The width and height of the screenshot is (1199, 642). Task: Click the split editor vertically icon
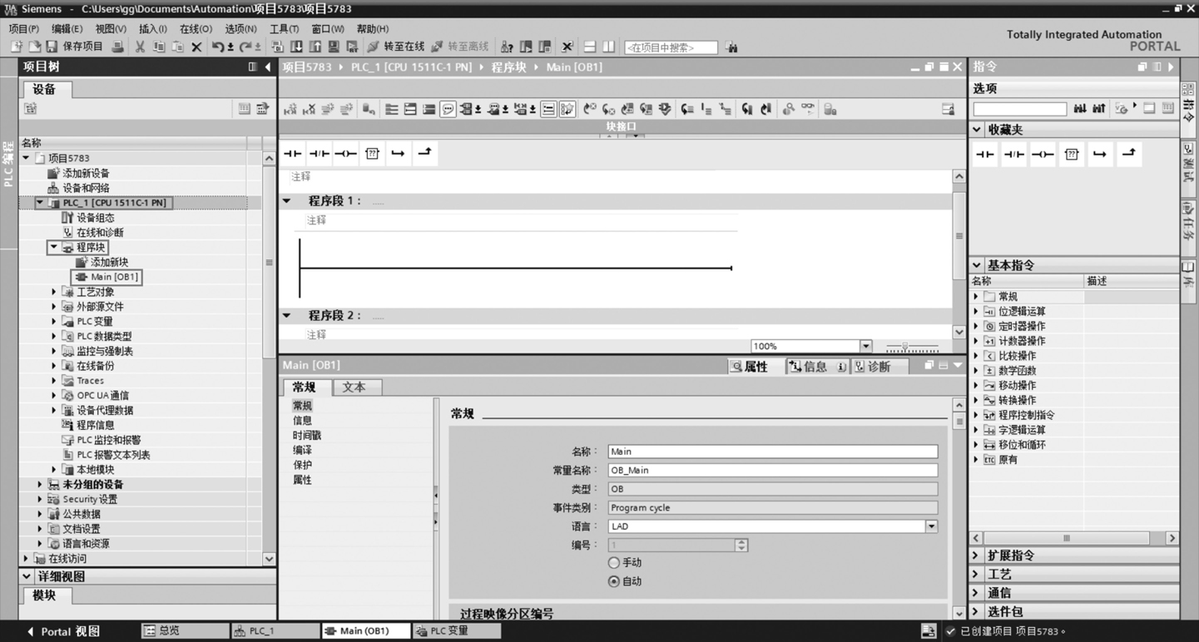point(608,47)
